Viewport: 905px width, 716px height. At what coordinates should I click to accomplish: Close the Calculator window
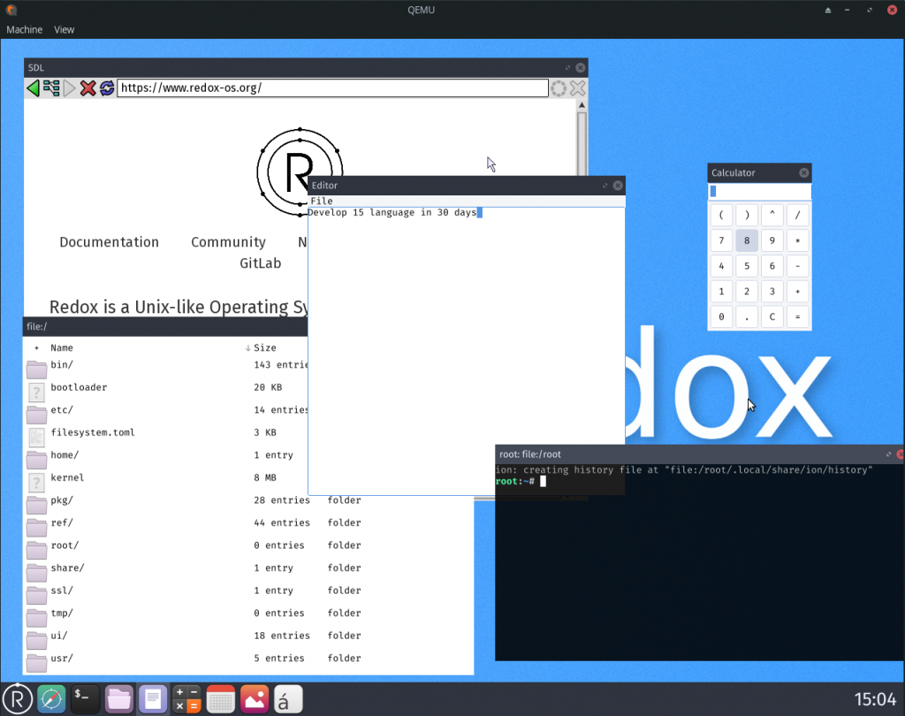(x=803, y=172)
